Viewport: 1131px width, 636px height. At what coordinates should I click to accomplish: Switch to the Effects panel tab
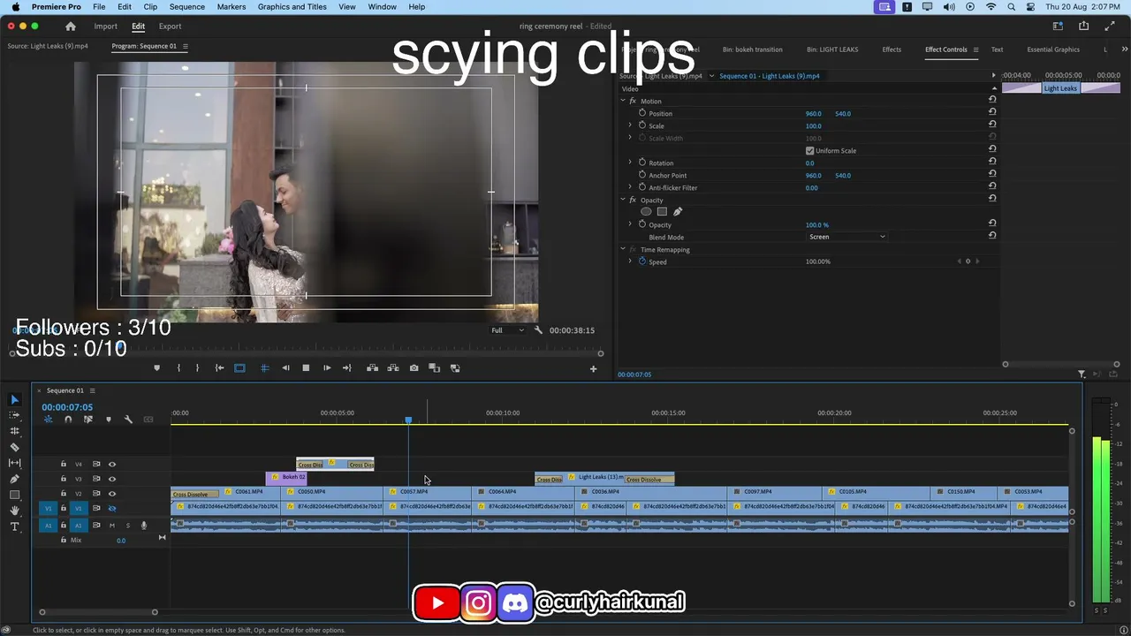click(892, 49)
